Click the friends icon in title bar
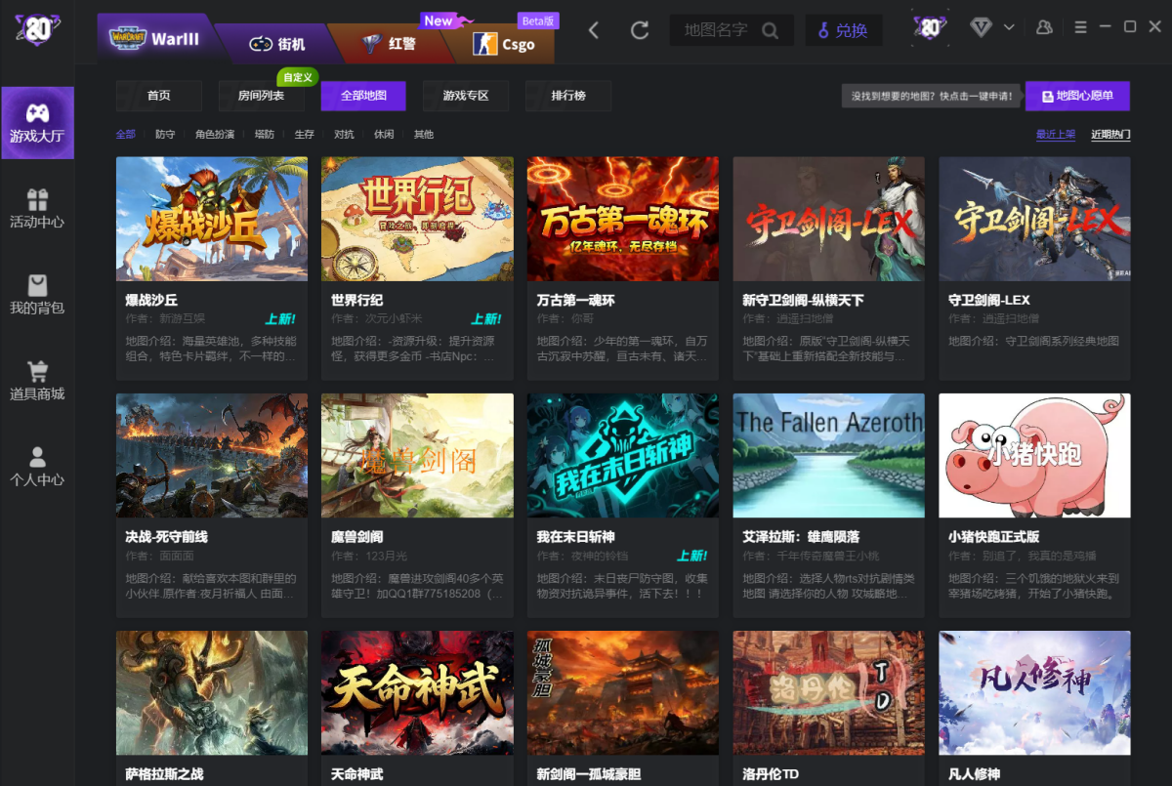 (x=1044, y=27)
